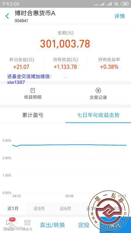Open 收益明细 document icon

[33, 90]
